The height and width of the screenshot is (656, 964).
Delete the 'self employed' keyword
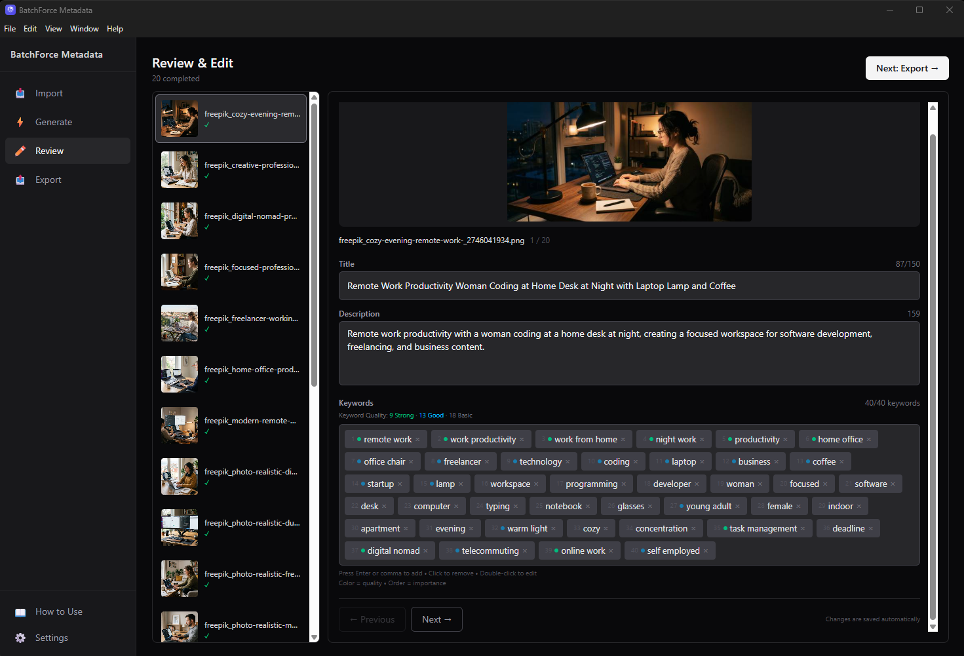706,550
